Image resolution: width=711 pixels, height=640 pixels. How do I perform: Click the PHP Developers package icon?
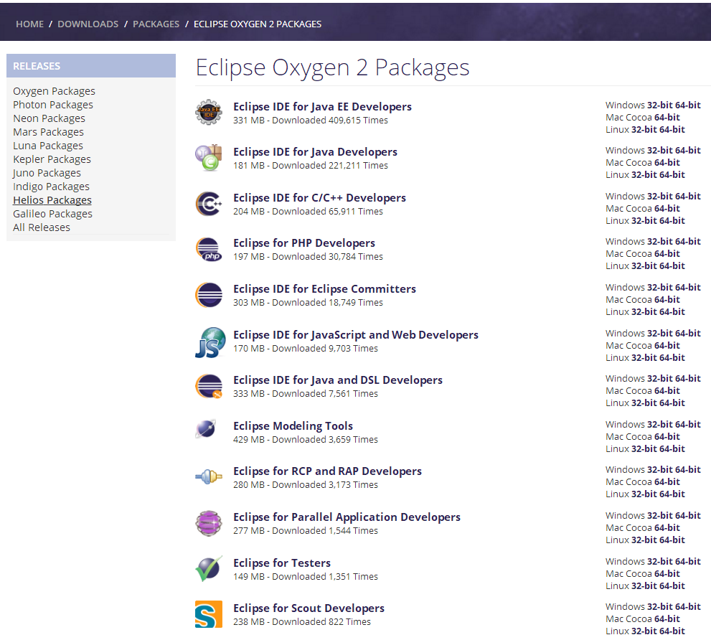(x=209, y=249)
